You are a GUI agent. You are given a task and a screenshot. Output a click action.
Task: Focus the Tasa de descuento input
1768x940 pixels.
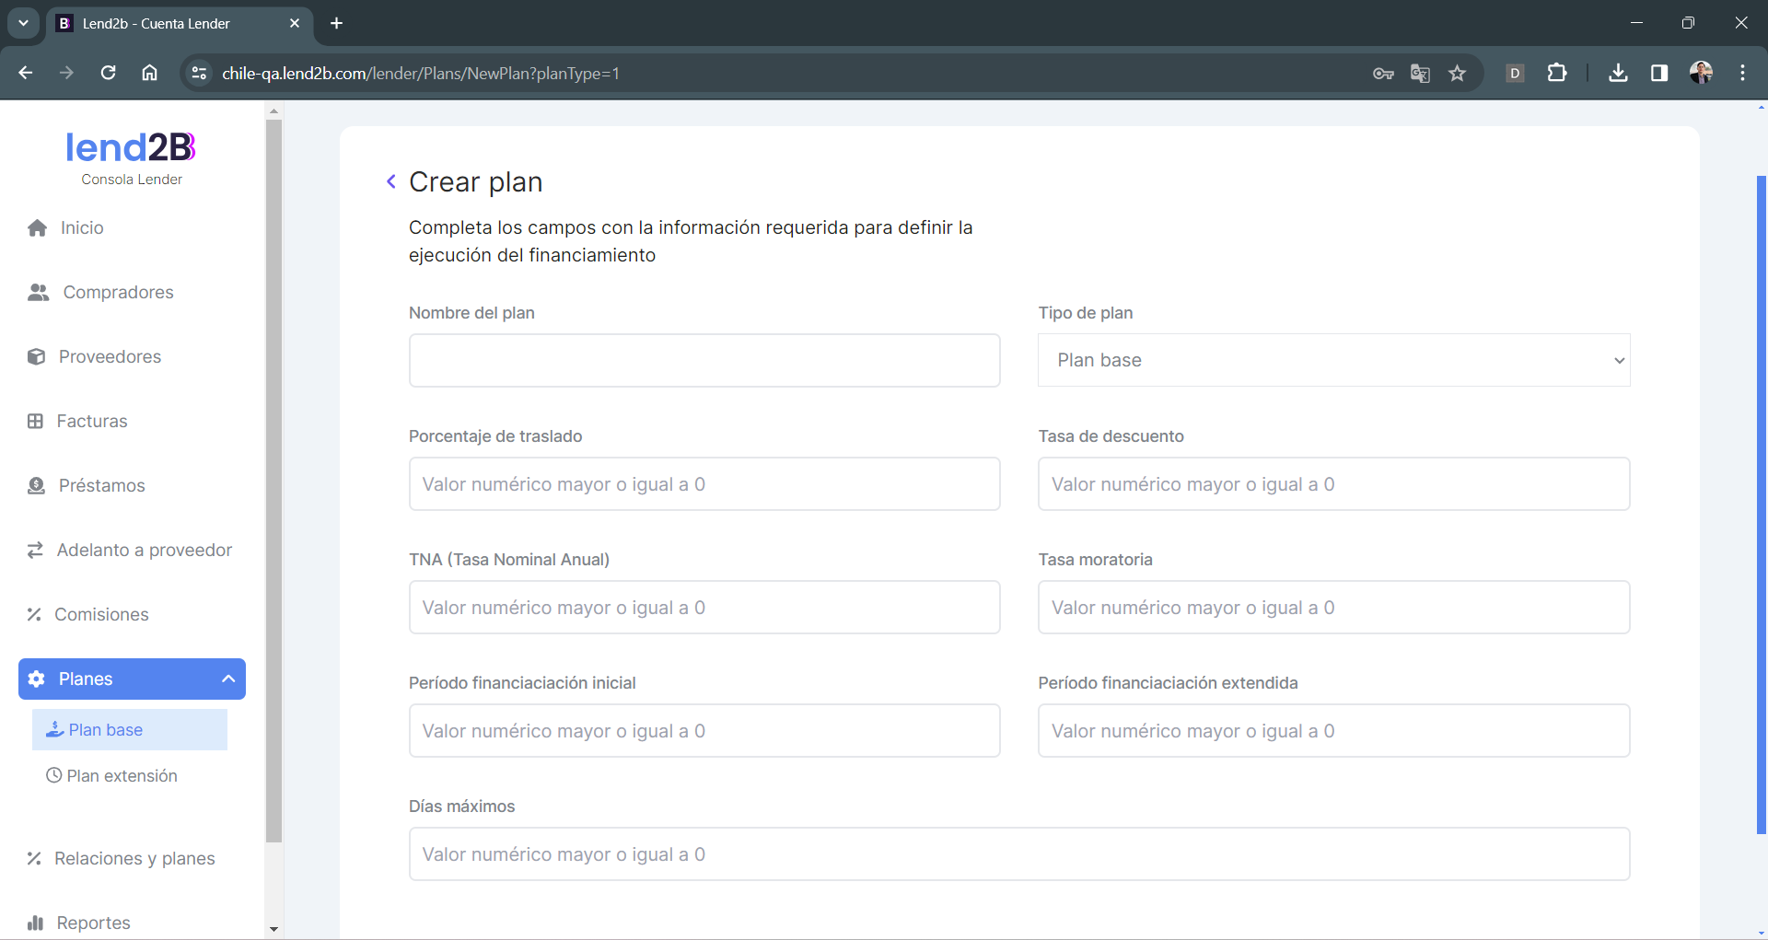1333,484
